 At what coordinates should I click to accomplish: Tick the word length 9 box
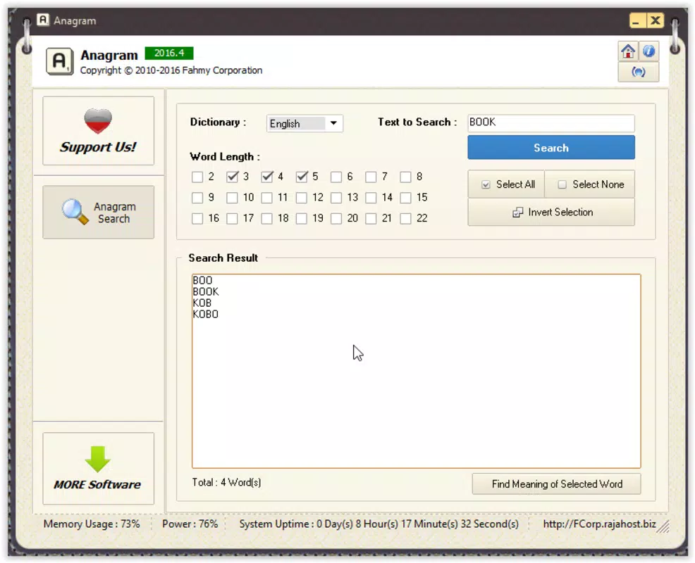click(x=197, y=198)
